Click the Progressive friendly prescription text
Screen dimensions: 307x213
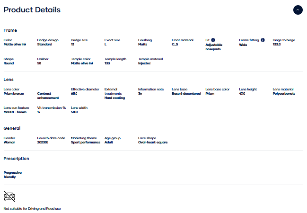(x=13, y=175)
